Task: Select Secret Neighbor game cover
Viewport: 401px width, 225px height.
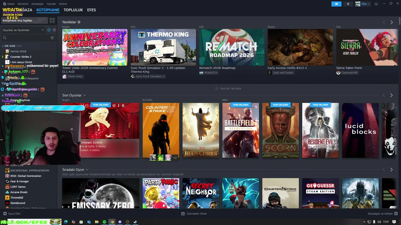Action: pos(201,193)
